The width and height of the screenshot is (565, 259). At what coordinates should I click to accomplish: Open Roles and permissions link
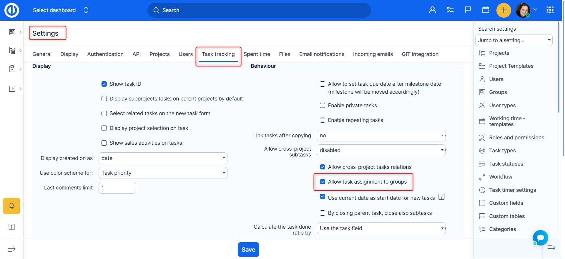(x=516, y=138)
